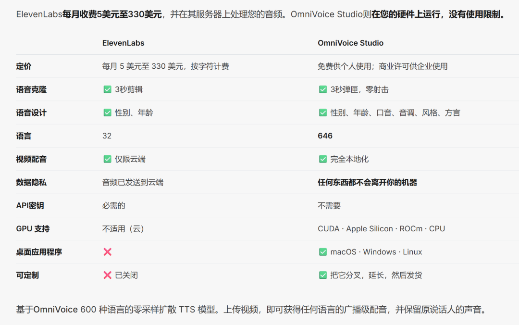Click the 数据隐私 row label
519x325 pixels.
pyautogui.click(x=31, y=182)
